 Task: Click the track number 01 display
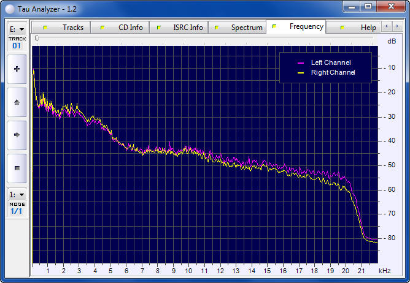17,46
